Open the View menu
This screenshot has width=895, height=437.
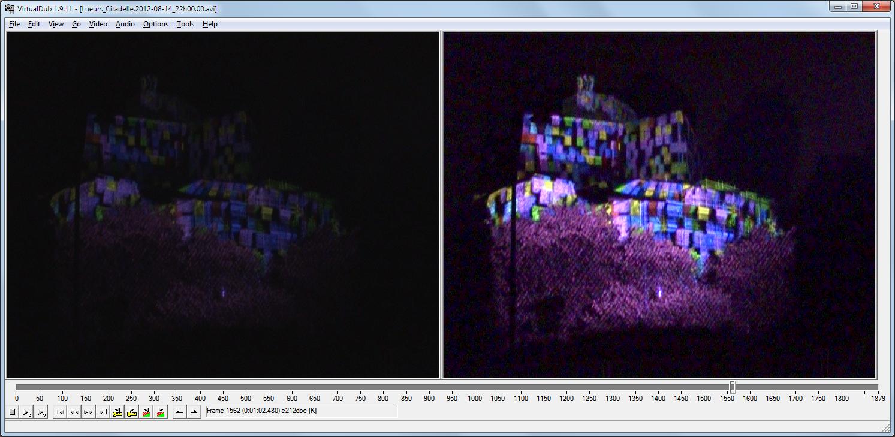(56, 24)
